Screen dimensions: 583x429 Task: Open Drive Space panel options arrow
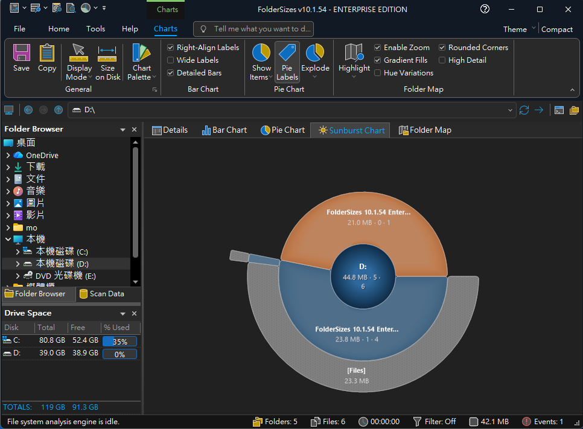(x=123, y=314)
